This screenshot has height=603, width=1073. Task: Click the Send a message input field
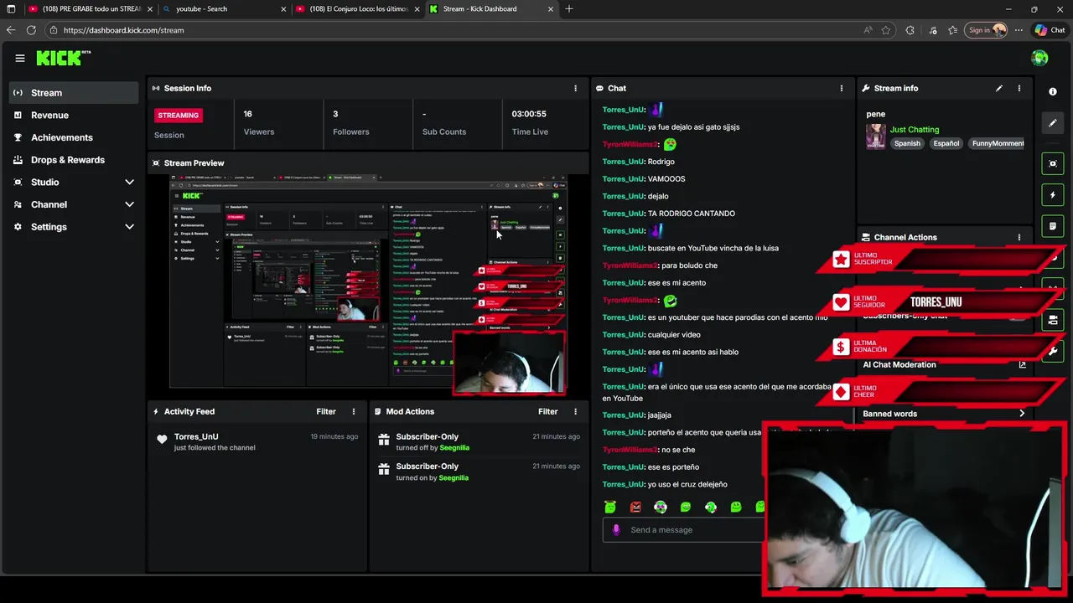click(x=683, y=529)
